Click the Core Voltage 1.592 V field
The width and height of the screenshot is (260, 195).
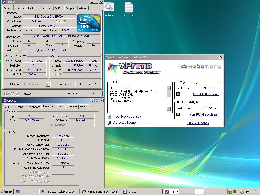pyautogui.click(x=67, y=30)
